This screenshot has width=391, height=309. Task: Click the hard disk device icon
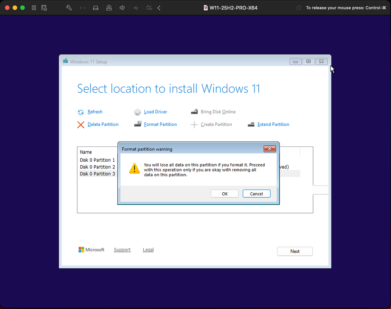95,8
